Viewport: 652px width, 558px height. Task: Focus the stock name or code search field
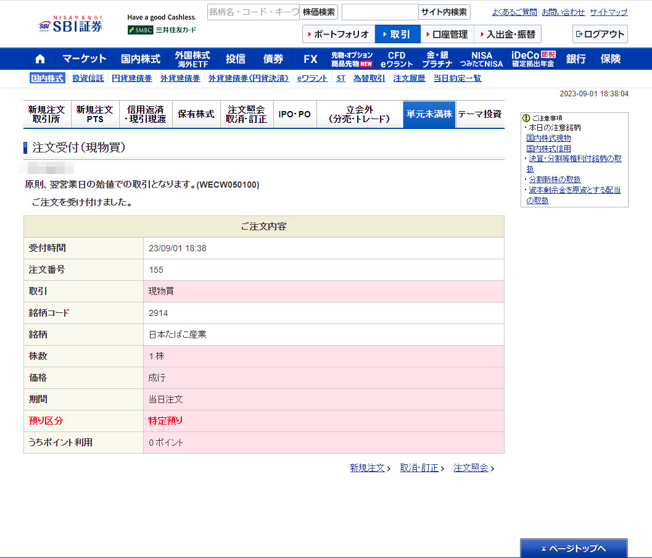253,12
